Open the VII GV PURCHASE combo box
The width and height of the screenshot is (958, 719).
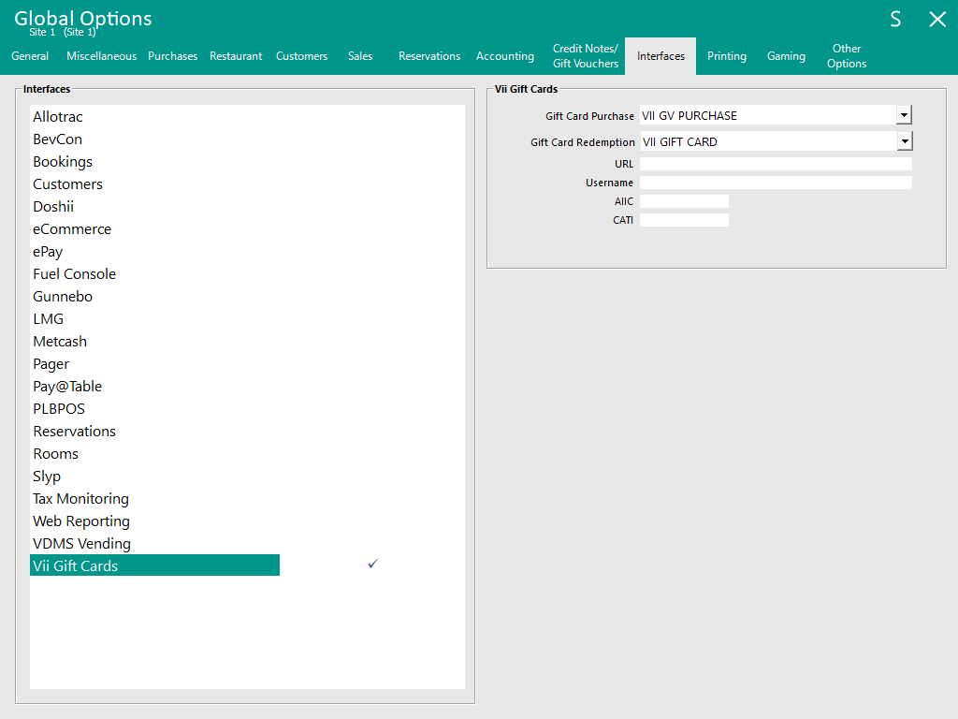click(767, 115)
